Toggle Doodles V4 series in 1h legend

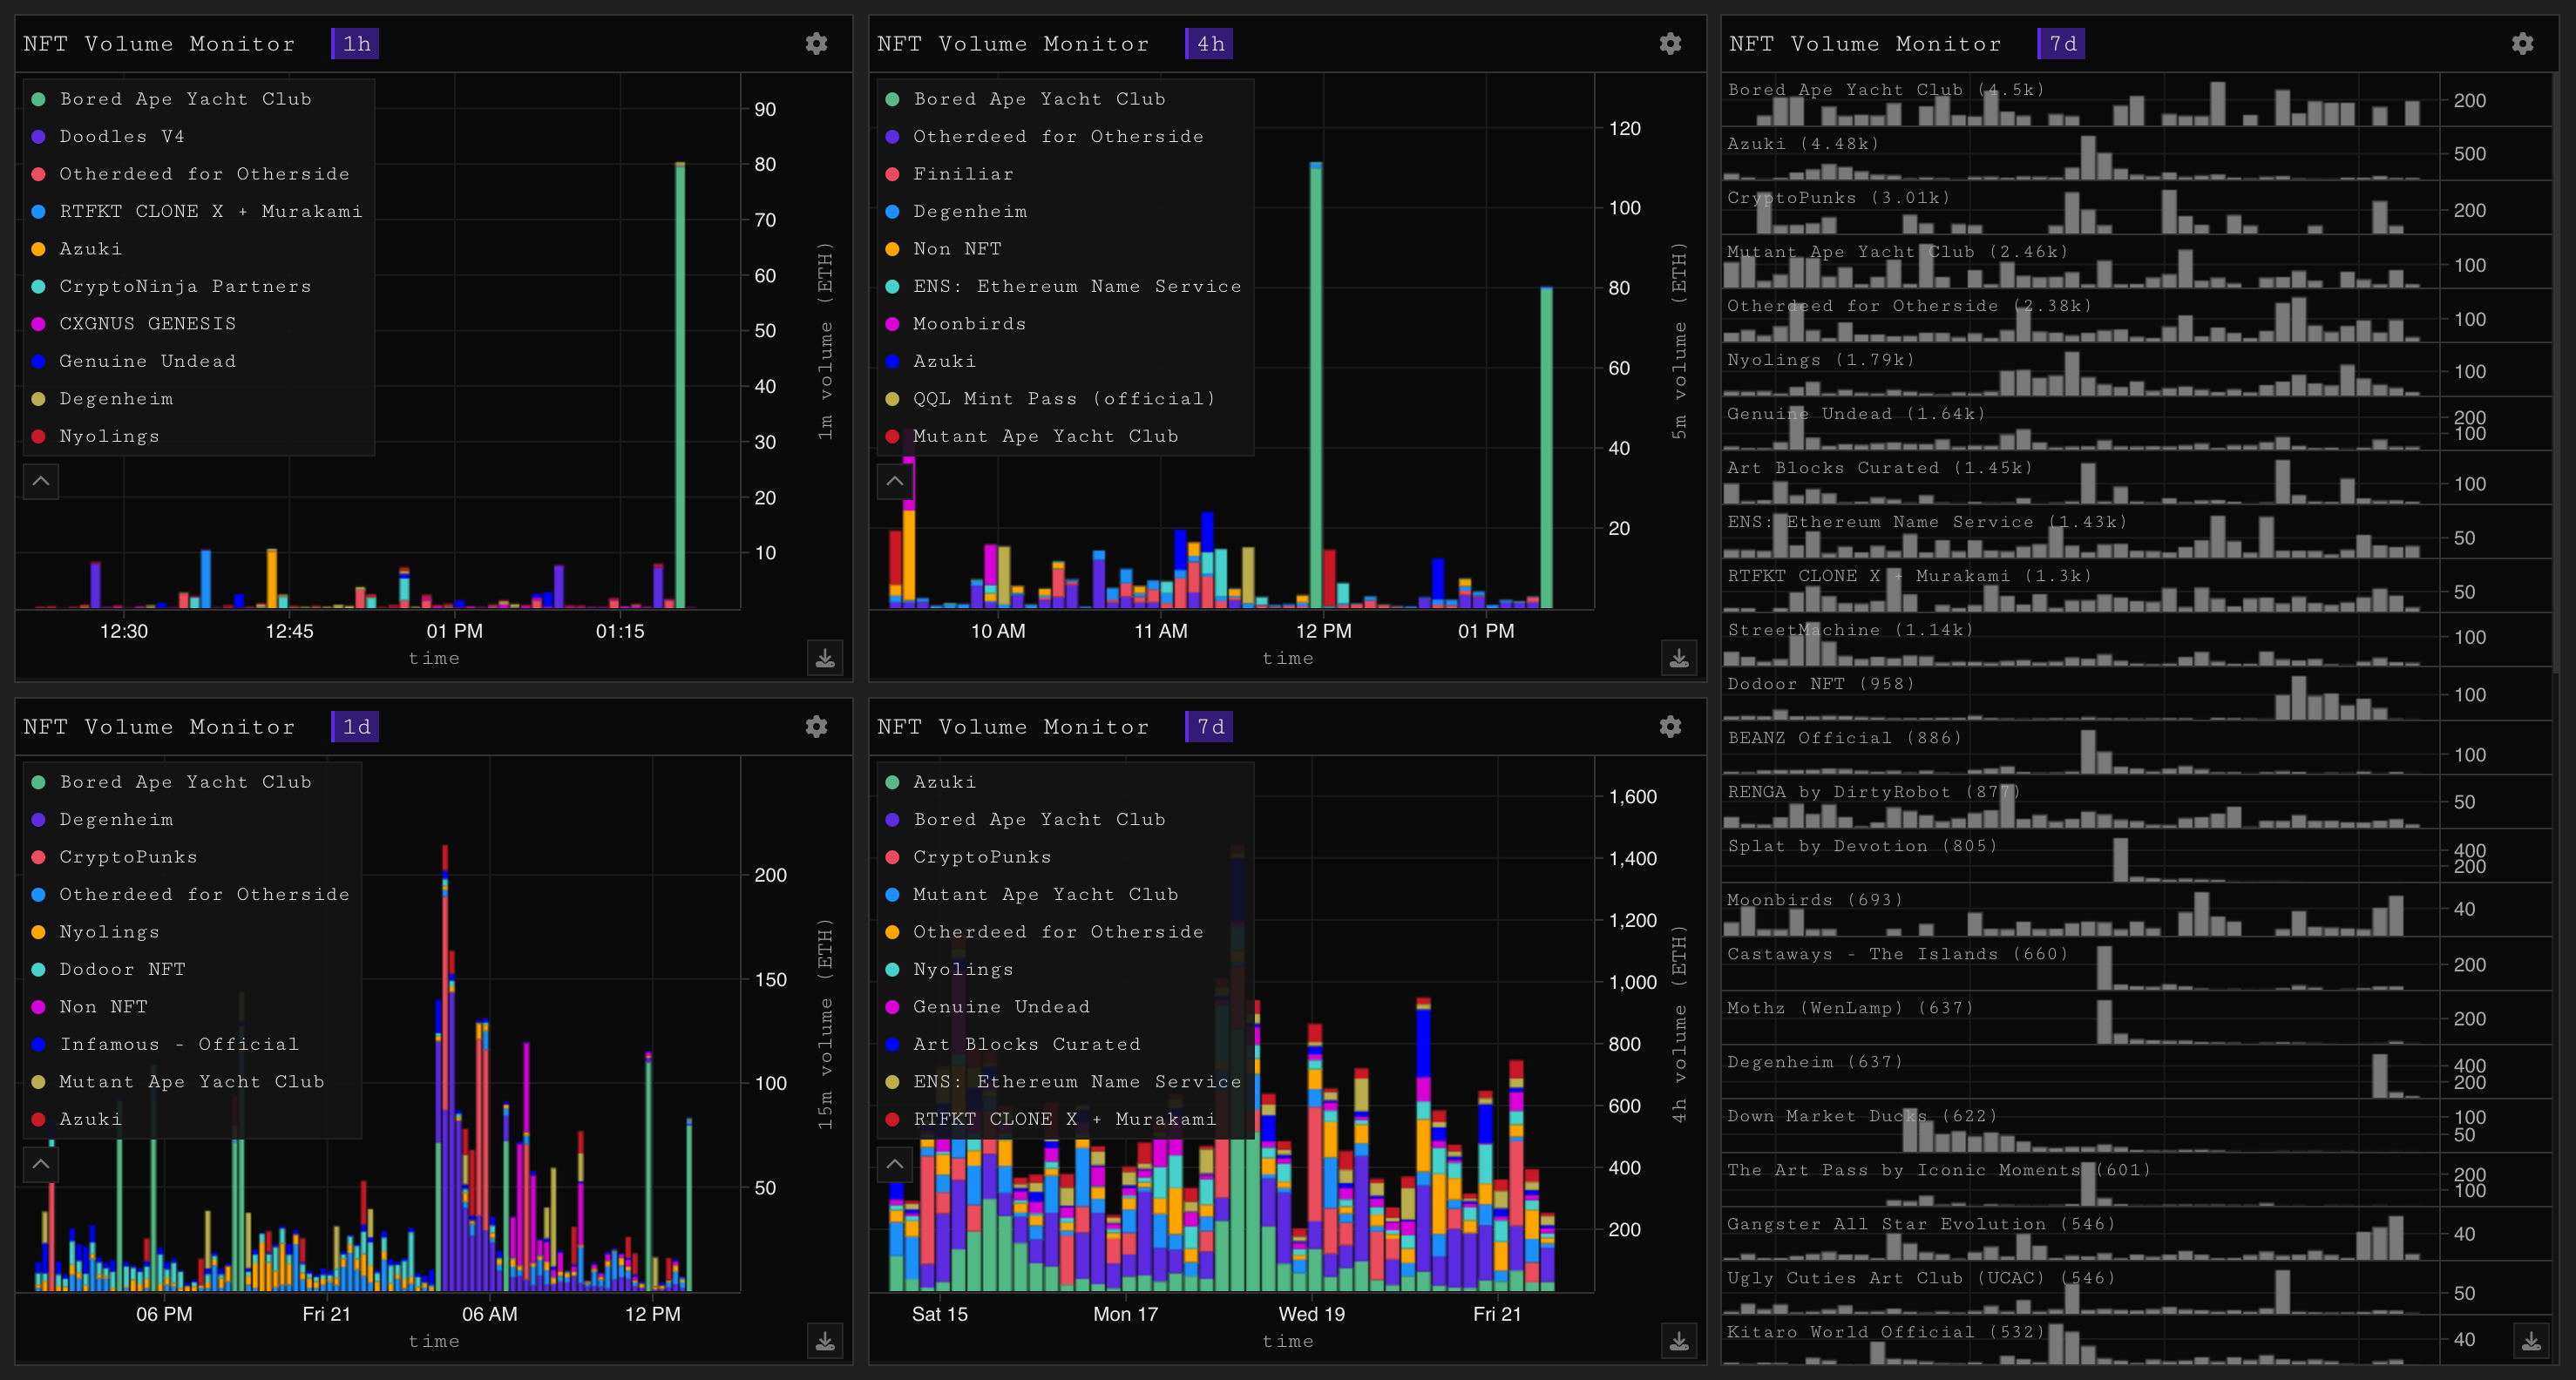point(121,136)
